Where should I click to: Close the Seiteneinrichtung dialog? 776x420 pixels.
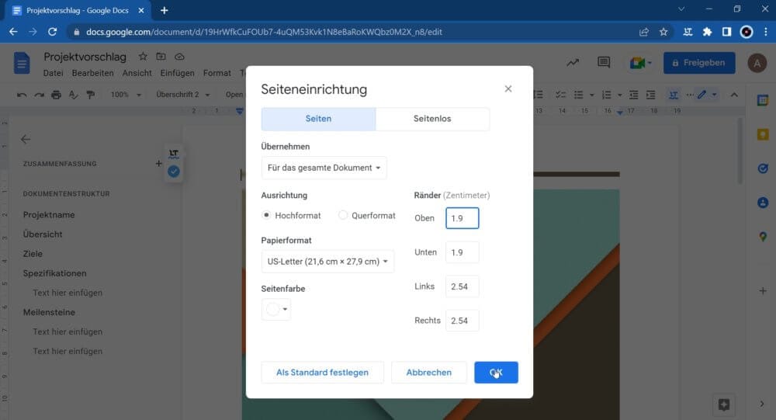[508, 89]
